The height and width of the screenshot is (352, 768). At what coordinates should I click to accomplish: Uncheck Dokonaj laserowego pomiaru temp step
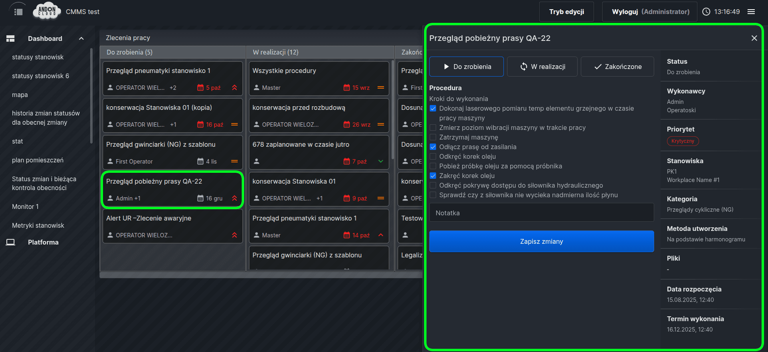pyautogui.click(x=433, y=109)
